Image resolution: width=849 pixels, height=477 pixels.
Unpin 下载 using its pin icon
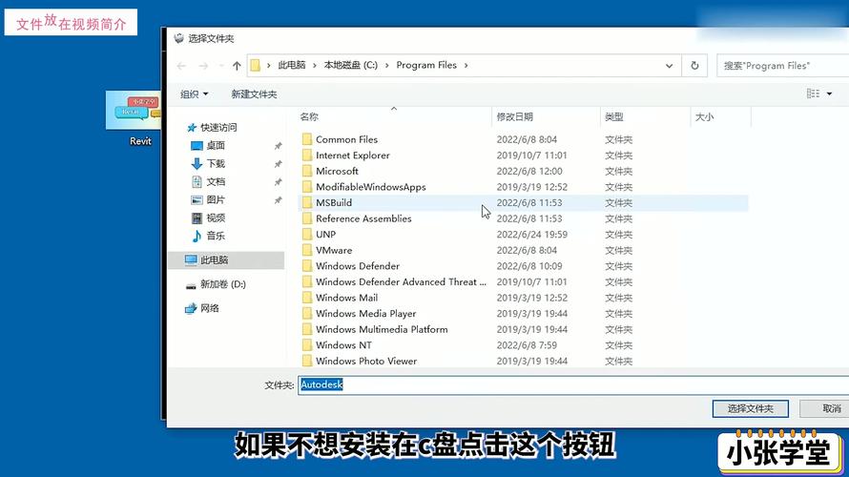(x=278, y=164)
